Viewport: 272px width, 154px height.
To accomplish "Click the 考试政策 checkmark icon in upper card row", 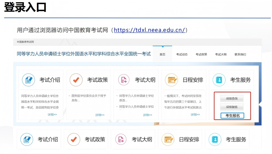I will pyautogui.click(x=76, y=80).
